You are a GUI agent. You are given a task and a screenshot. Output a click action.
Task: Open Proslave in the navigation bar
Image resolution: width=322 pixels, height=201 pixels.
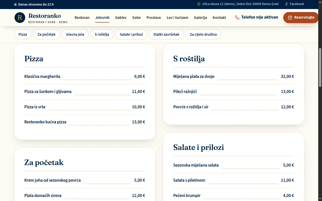(x=154, y=18)
